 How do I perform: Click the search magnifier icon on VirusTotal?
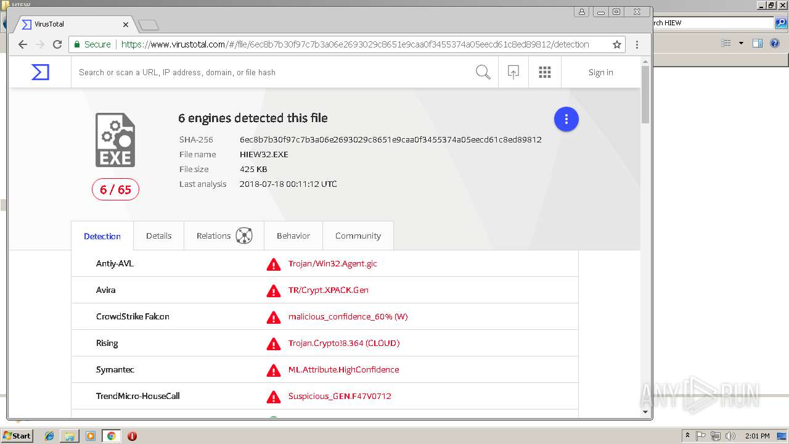coord(483,72)
